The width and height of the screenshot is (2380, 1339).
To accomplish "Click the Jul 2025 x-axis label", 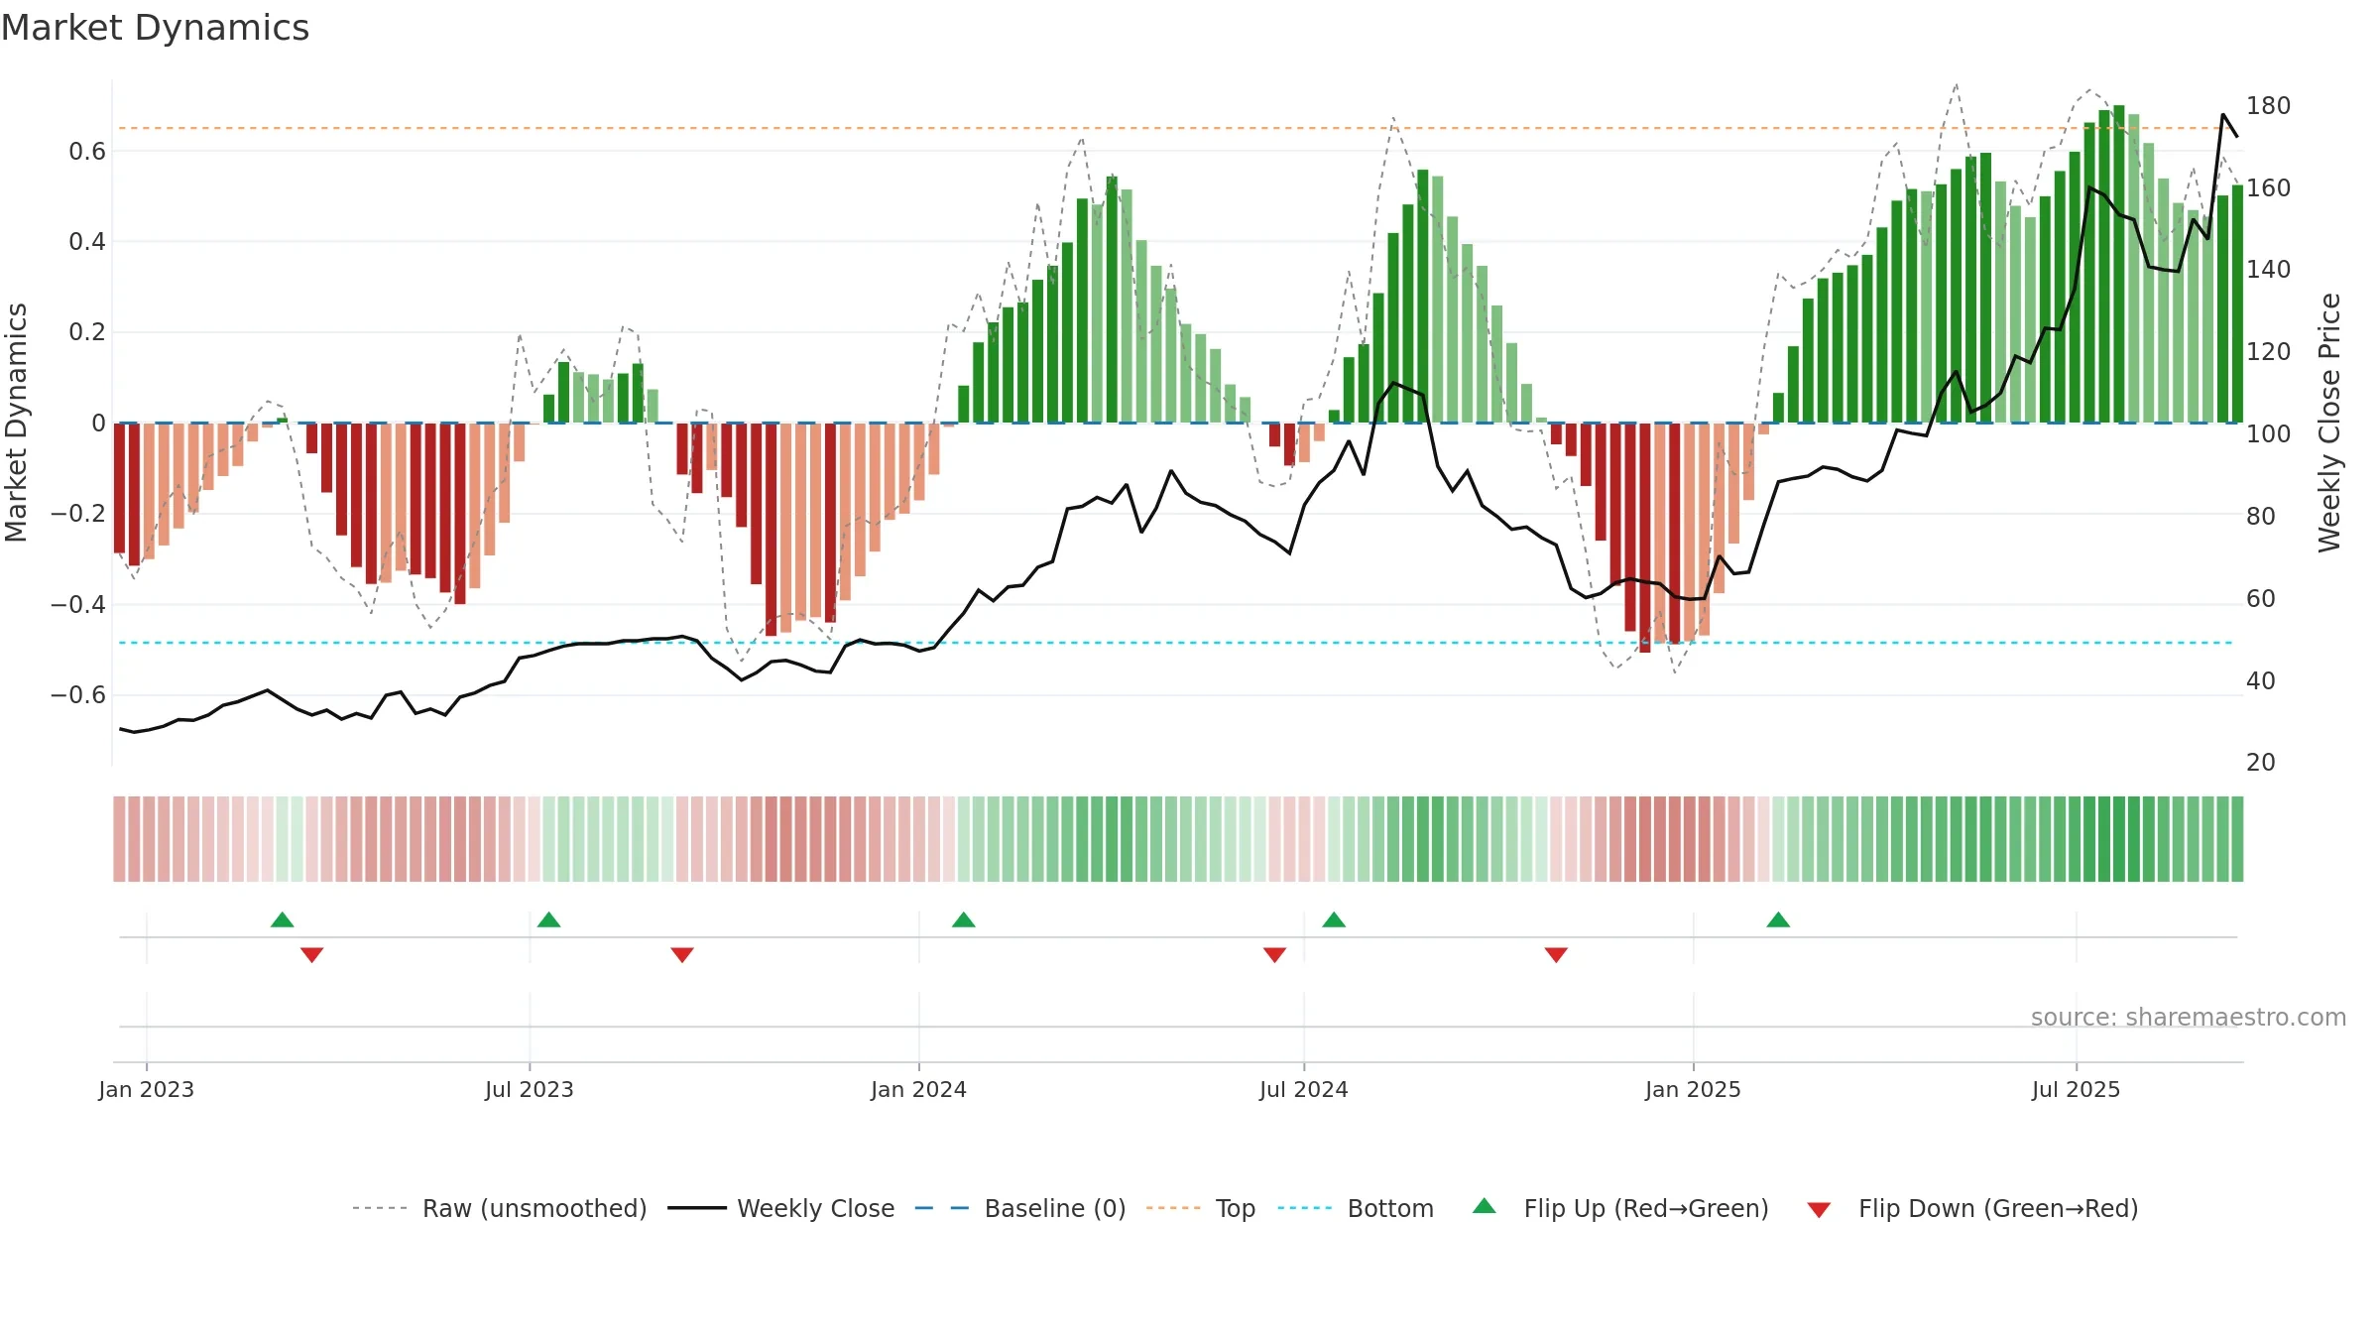I will 2077,1089.
